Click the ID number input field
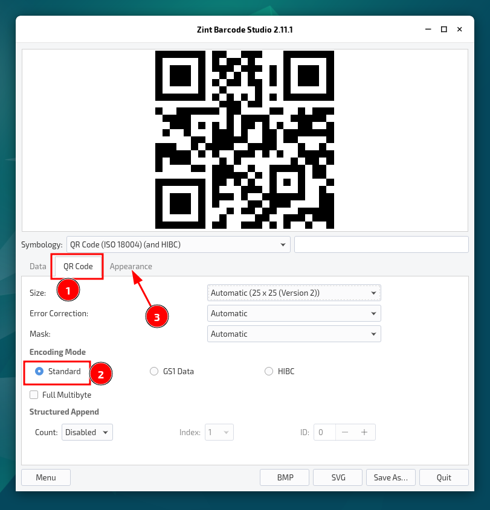 pos(324,432)
